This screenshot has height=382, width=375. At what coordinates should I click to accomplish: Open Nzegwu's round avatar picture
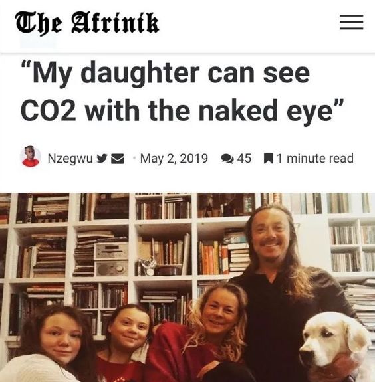tap(30, 156)
